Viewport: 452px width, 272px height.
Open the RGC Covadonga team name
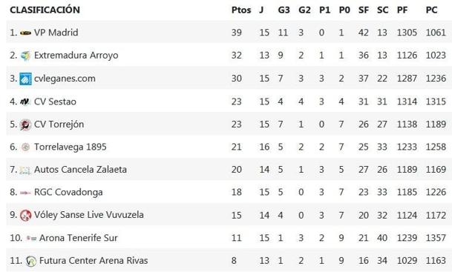click(x=68, y=192)
